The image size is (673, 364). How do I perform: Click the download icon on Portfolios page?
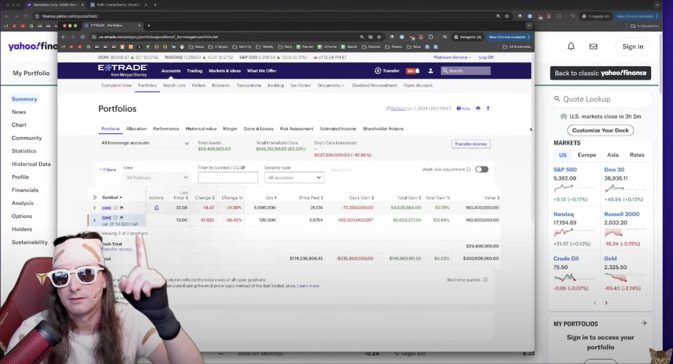click(488, 108)
